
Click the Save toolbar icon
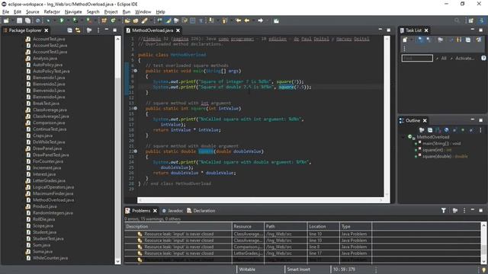coord(19,21)
